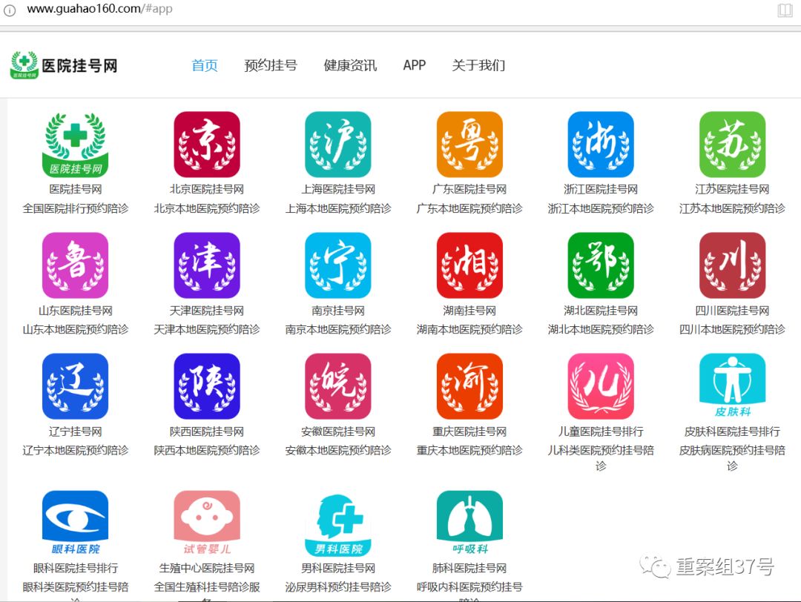This screenshot has width=801, height=602.
Task: Open the green 苏 Jiangsu app icon
Action: coord(733,145)
